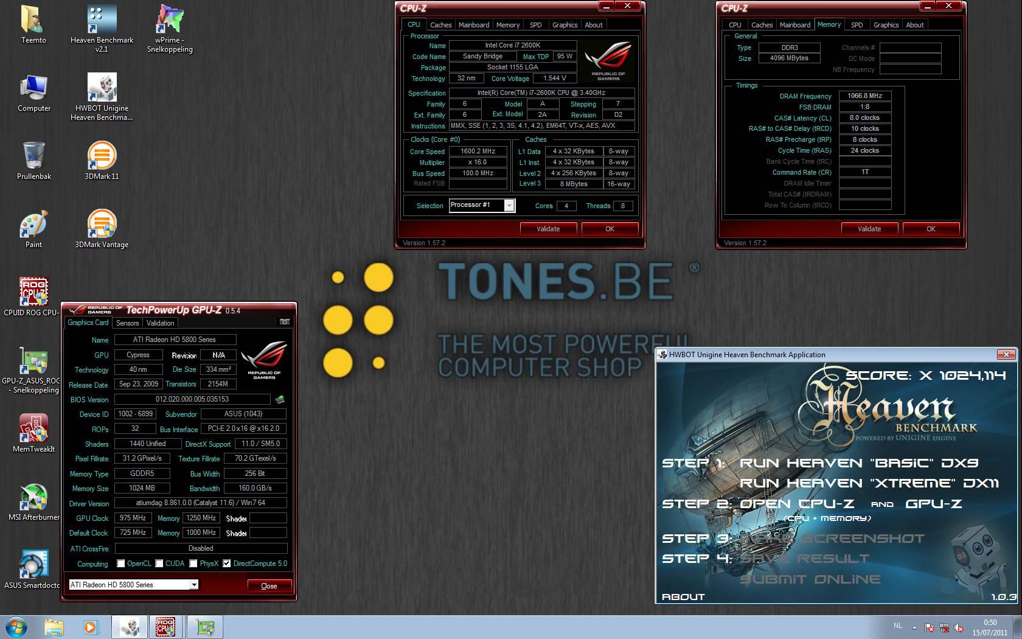Image resolution: width=1022 pixels, height=639 pixels.
Task: Click Open CPU-Z in Heaven app
Action: click(x=797, y=504)
